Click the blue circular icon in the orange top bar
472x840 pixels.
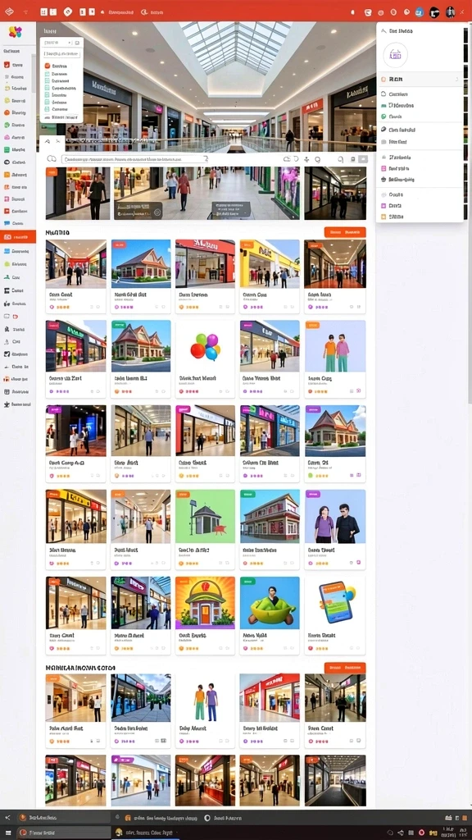tap(420, 11)
